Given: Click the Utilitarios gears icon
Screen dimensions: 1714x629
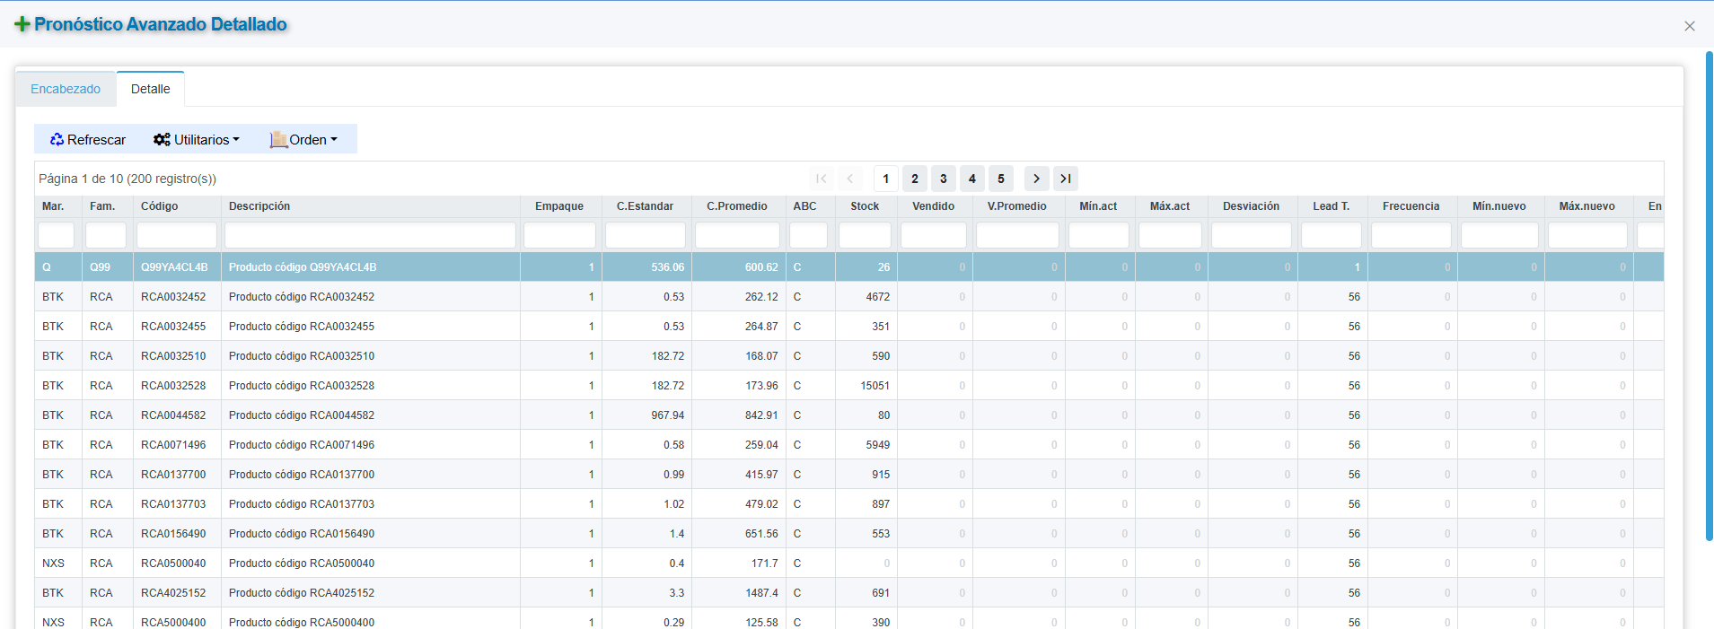Looking at the screenshot, I should (162, 139).
